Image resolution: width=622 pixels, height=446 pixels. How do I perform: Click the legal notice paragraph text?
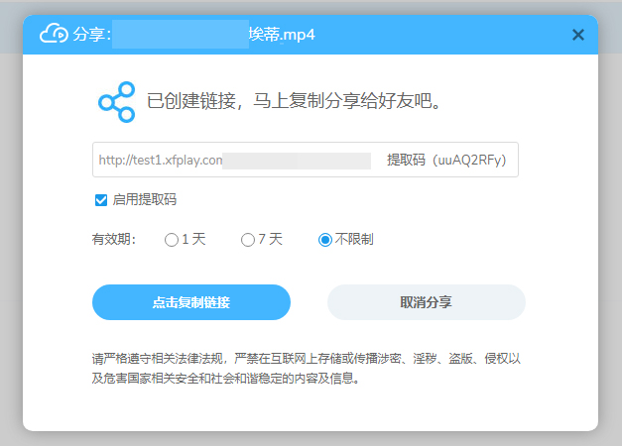pyautogui.click(x=306, y=369)
